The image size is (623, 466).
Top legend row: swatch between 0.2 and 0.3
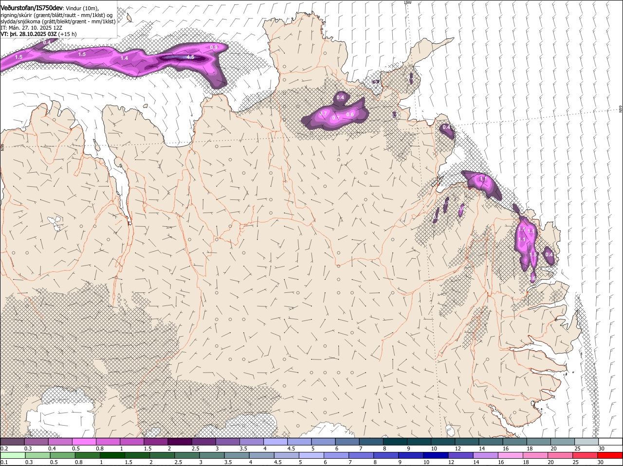pos(12,441)
